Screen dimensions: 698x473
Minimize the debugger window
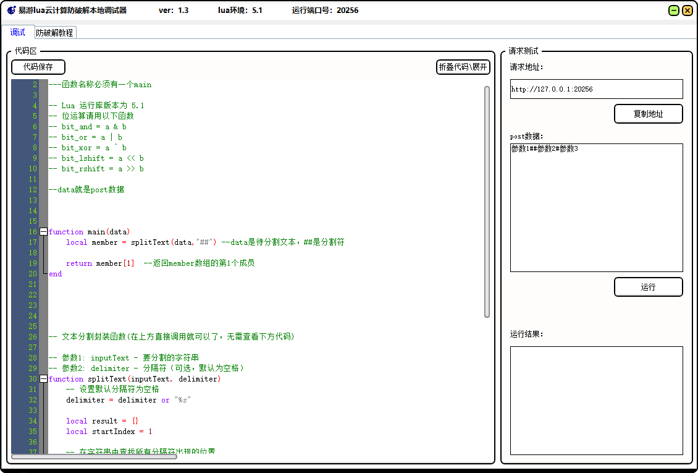pyautogui.click(x=673, y=10)
